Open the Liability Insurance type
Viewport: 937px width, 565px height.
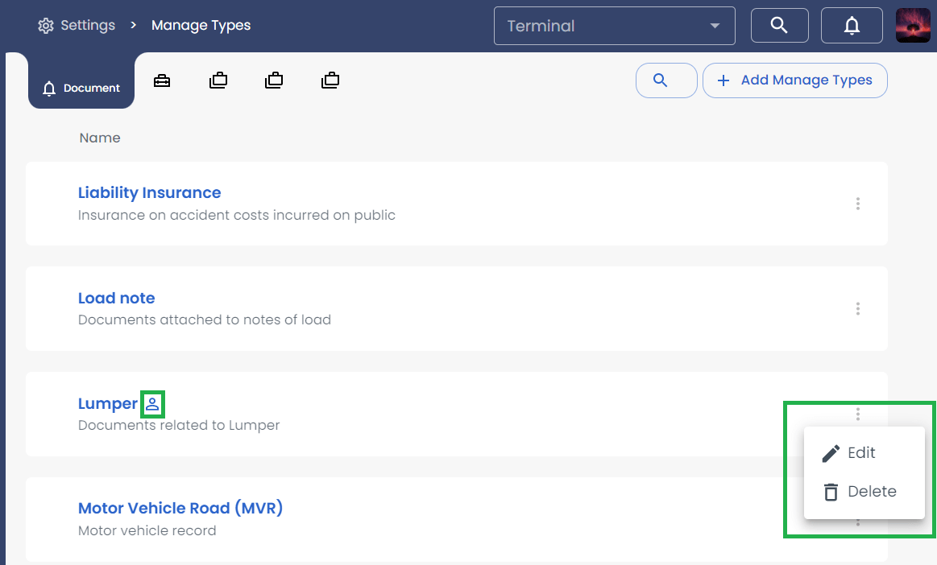point(149,192)
